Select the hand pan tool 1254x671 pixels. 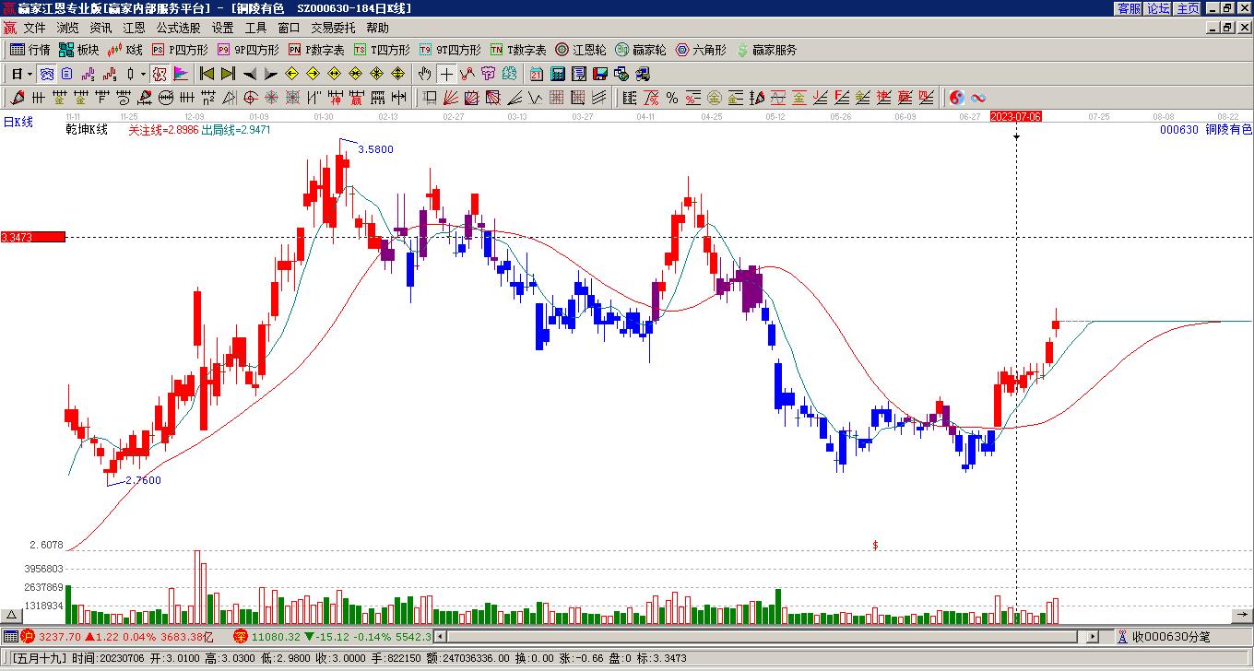click(424, 74)
